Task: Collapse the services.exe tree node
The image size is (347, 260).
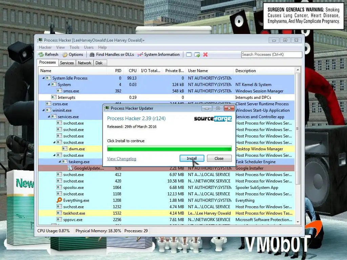Action: [49, 116]
